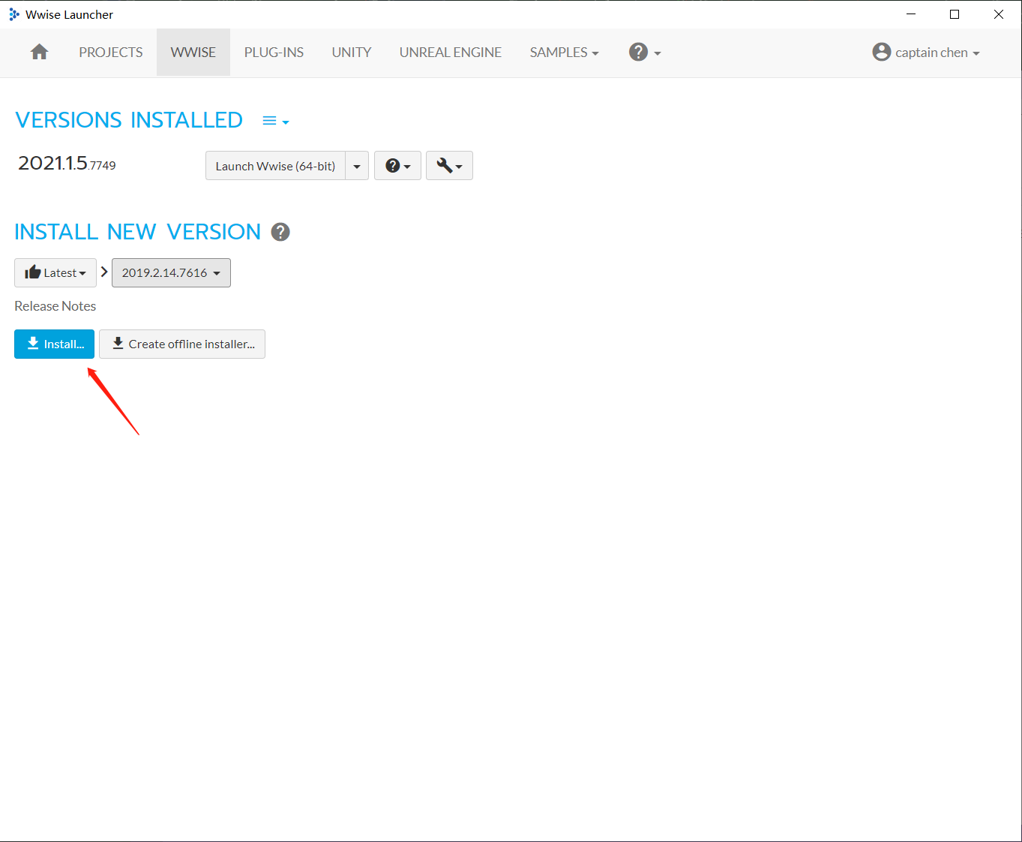Maximize the Wwise Launcher window
1022x842 pixels.
coord(955,14)
